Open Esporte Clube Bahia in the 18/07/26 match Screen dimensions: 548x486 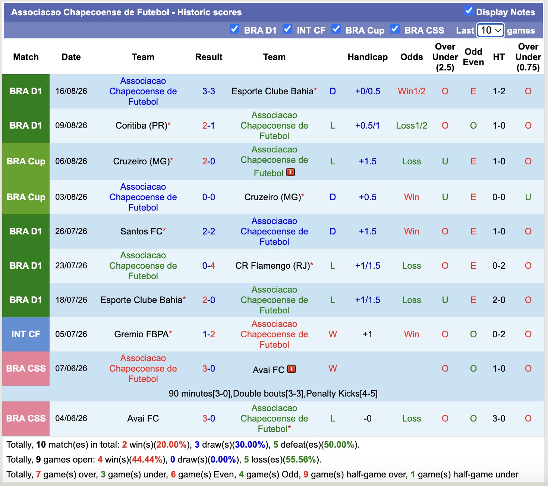point(141,300)
